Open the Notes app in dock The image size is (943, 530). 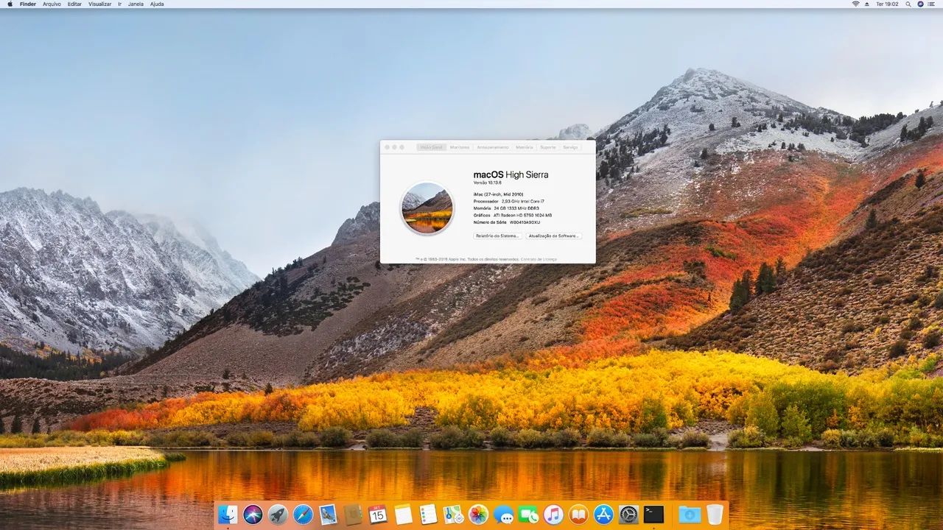[403, 515]
